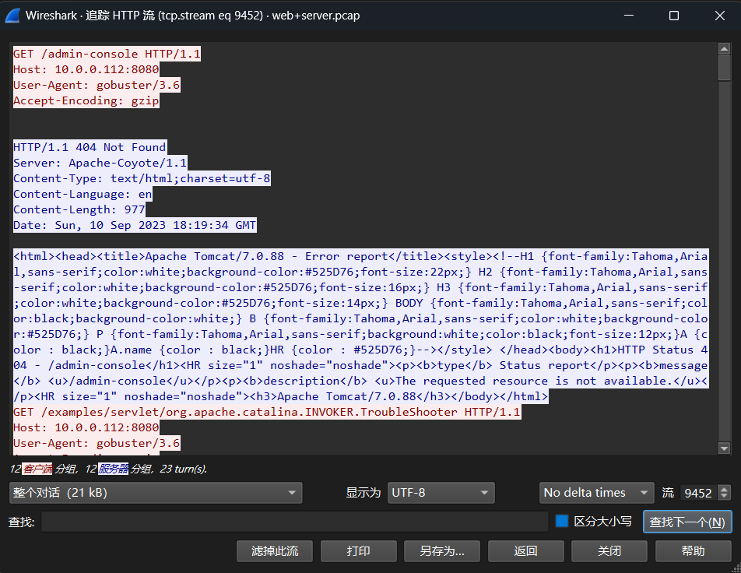
Task: Click the 滤掉此流 filter out stream button
Action: pos(275,551)
